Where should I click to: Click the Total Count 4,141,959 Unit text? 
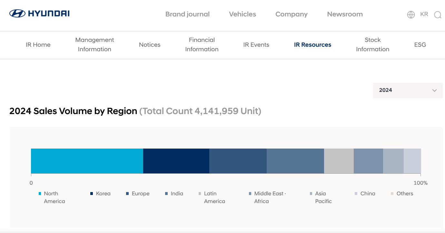(200, 111)
